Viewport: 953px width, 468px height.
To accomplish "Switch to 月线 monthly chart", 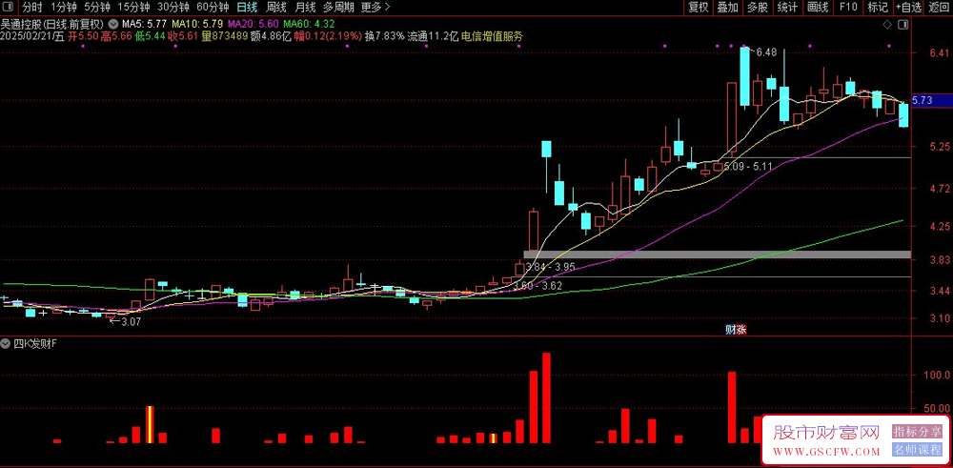I will click(x=305, y=8).
